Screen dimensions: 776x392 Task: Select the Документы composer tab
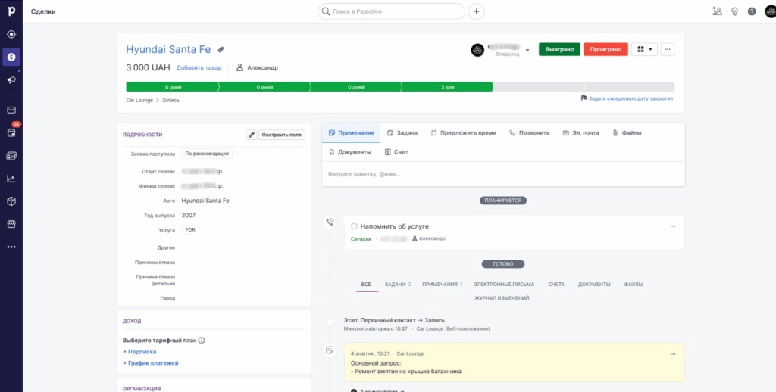point(350,152)
